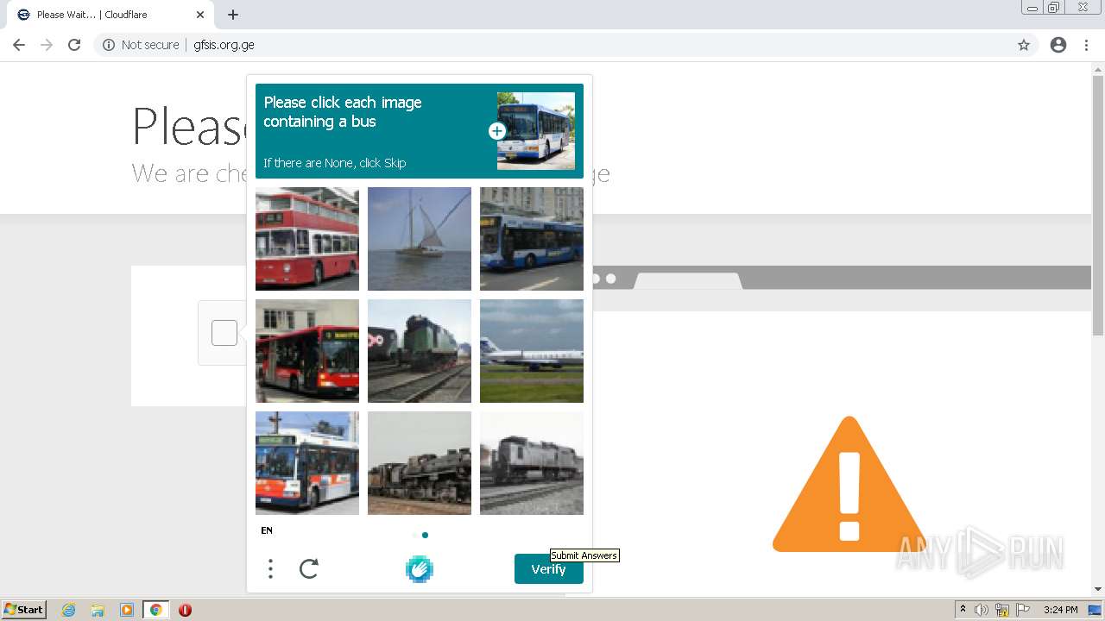1105x621 pixels.
Task: Click the hCaptcha hand logo
Action: pyautogui.click(x=420, y=569)
